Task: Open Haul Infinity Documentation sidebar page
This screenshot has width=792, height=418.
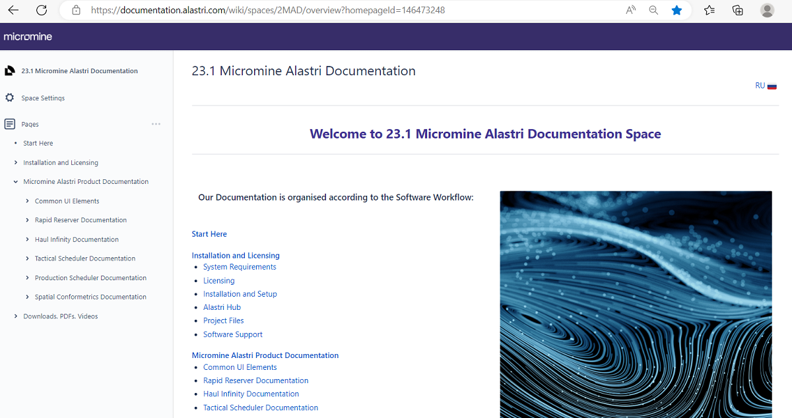Action: pos(77,239)
